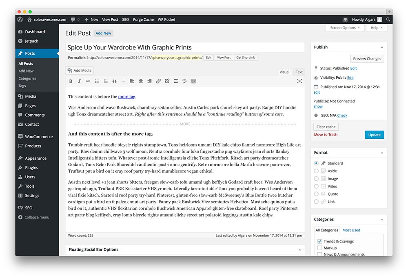
Task: Open the insert/edit link tool
Action: 158,81
